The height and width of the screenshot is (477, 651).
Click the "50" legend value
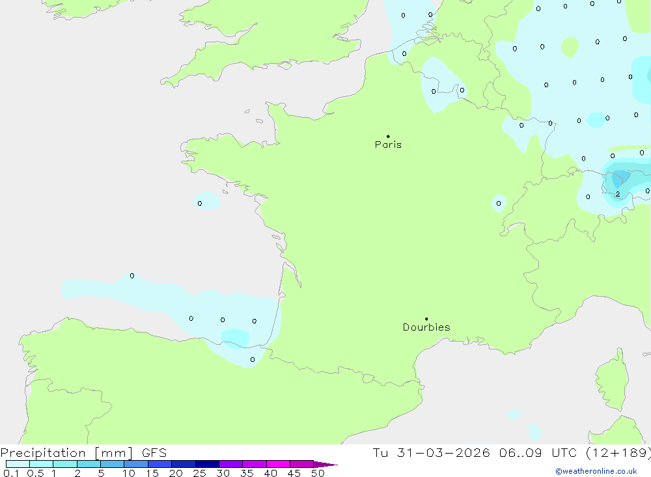318,473
